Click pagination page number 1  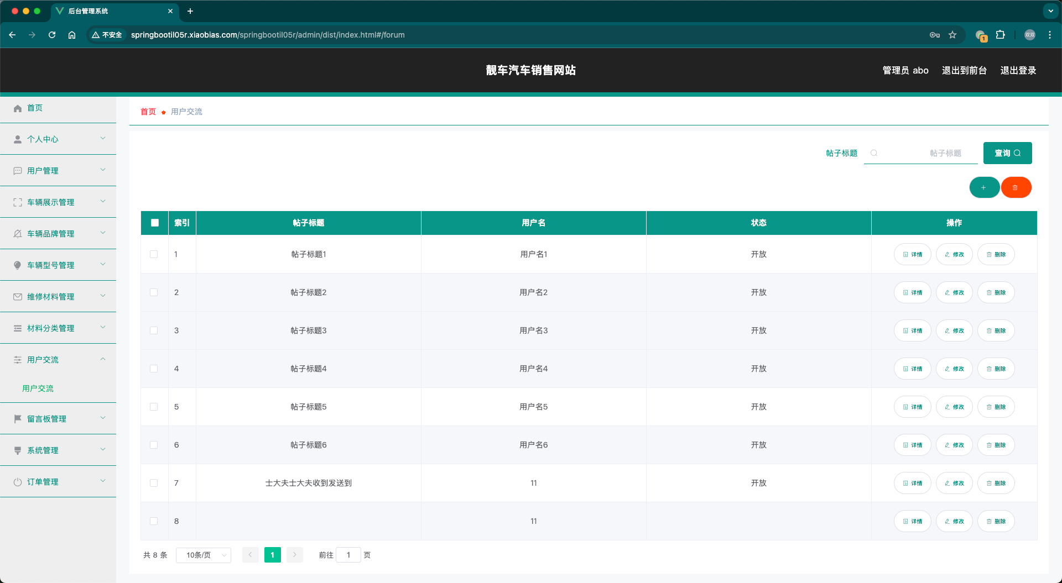(x=273, y=555)
